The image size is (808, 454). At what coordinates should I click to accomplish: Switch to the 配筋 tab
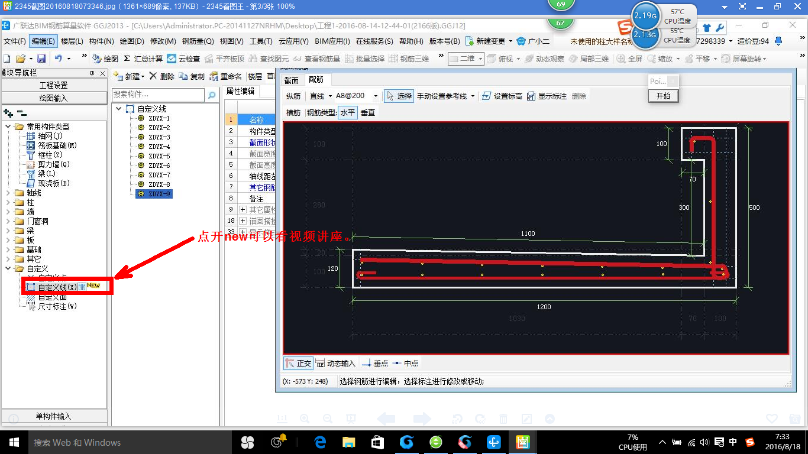click(316, 80)
